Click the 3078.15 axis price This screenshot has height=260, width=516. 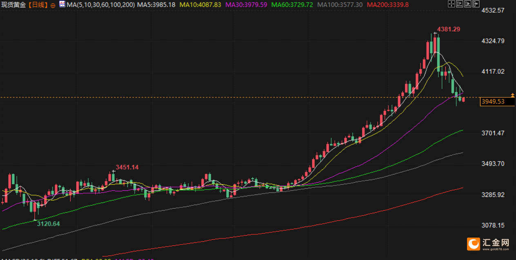[493, 225]
